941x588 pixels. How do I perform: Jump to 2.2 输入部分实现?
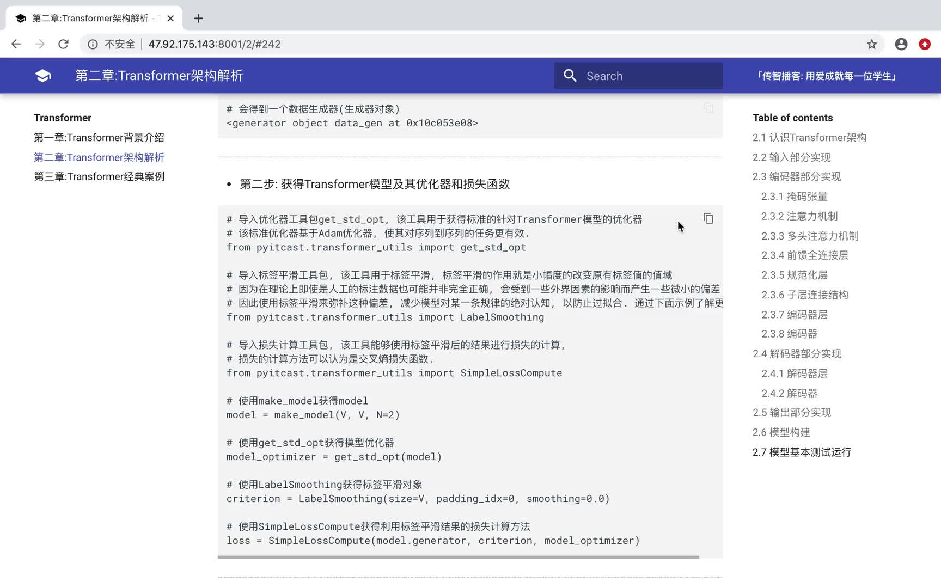(791, 157)
